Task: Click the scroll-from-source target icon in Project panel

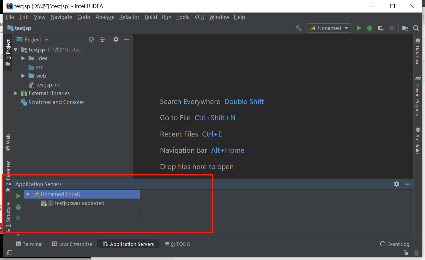Action: (x=91, y=39)
